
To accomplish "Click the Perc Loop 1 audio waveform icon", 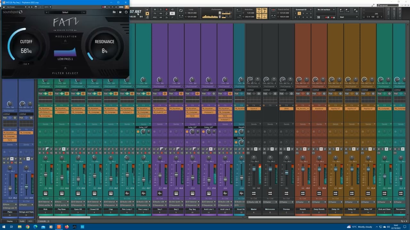I will (x=127, y=193).
